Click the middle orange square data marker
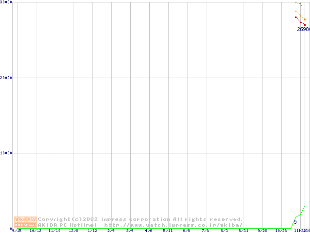Image resolution: width=310 pixels, height=233 pixels. [x=300, y=16]
